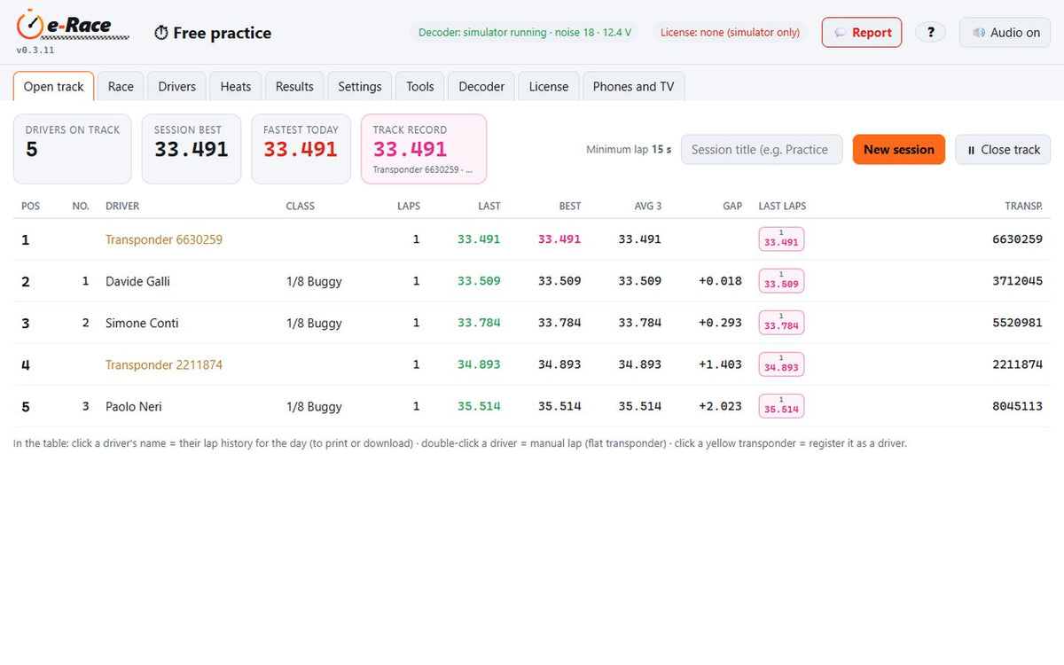Open Paolo Neri's lap history
This screenshot has width=1064, height=665.
click(134, 407)
